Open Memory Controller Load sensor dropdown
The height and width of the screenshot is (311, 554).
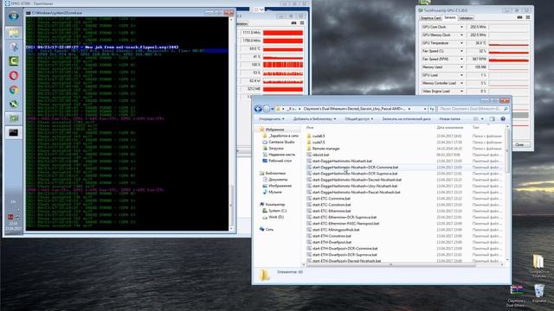[x=461, y=83]
